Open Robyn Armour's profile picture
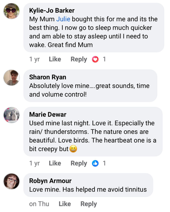Viewport: 170px width, 212px height. [12, 181]
